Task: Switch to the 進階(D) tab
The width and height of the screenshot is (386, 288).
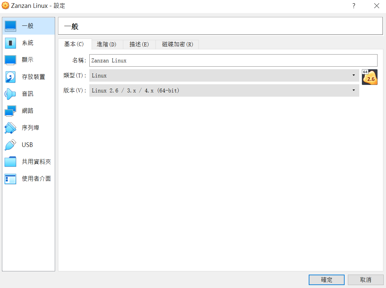Action: 107,44
